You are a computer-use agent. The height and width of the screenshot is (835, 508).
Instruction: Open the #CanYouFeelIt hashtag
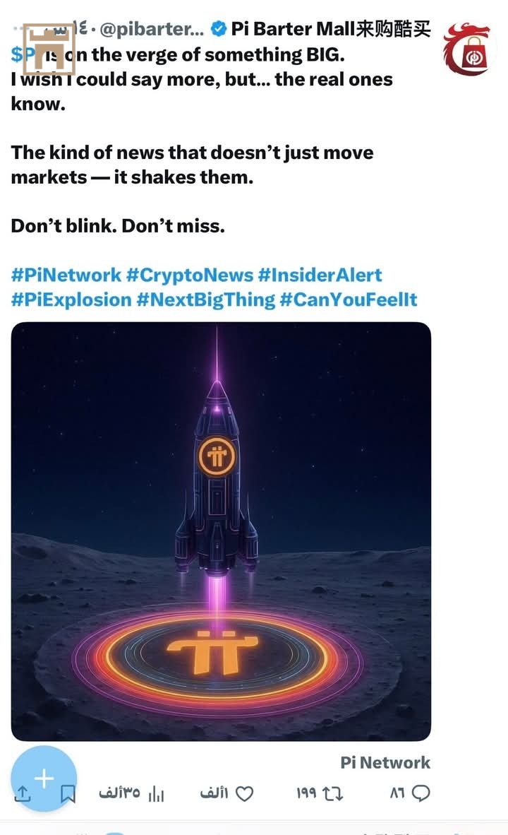coord(349,300)
